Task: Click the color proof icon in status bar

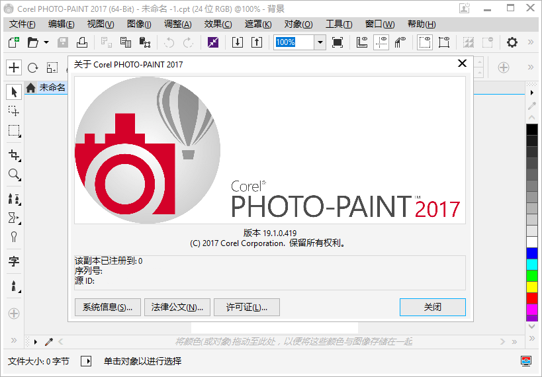Action: (x=526, y=360)
